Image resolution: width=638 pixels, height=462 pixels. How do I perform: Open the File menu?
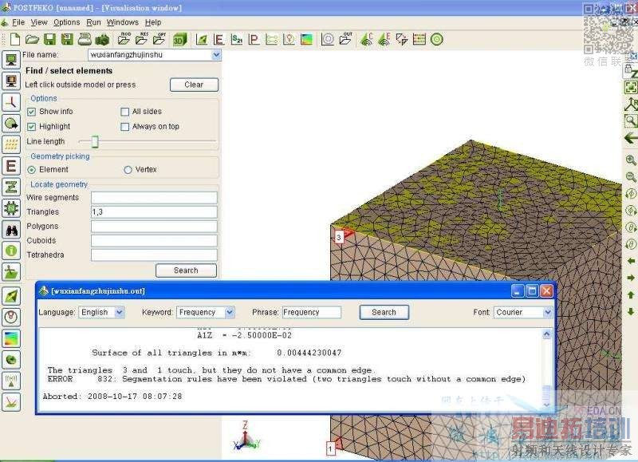[x=18, y=22]
